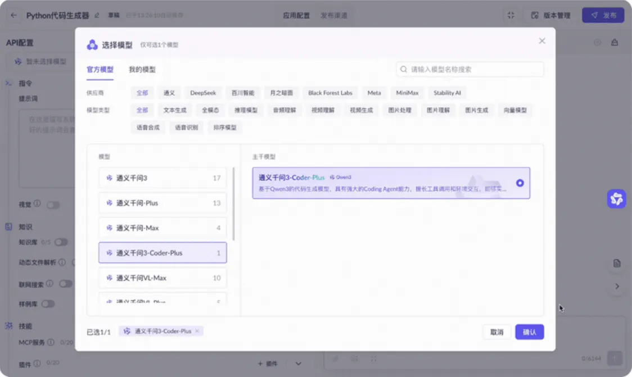Click the lock-shaped icon in the top right panel
Viewport: 632px width, 377px height.
614,42
